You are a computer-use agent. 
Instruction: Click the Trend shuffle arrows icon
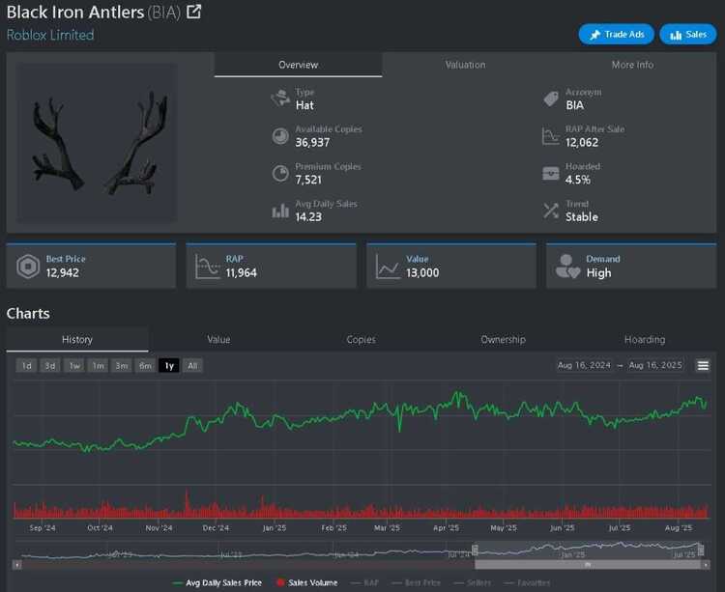pyautogui.click(x=551, y=211)
